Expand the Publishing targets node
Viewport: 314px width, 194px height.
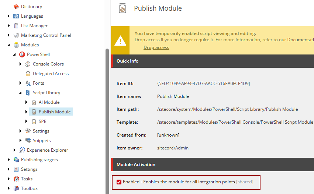tap(8, 159)
